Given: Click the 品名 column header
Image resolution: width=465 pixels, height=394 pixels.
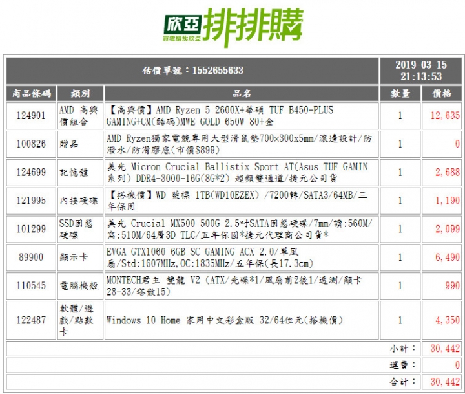Looking at the screenshot, I should 242,94.
